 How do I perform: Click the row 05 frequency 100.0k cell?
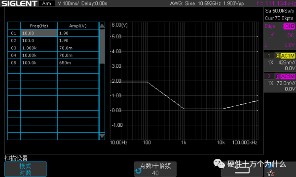(39, 62)
